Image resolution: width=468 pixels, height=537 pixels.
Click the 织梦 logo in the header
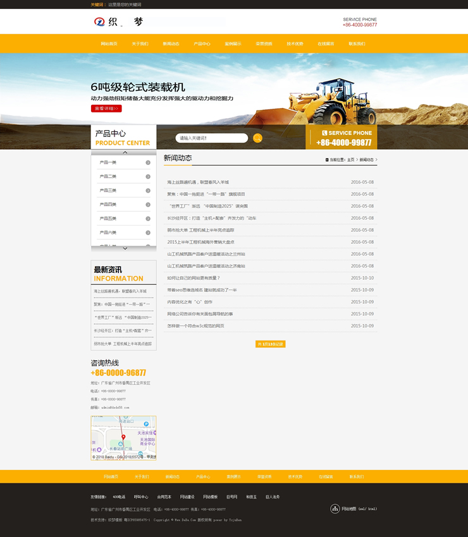[x=119, y=22]
